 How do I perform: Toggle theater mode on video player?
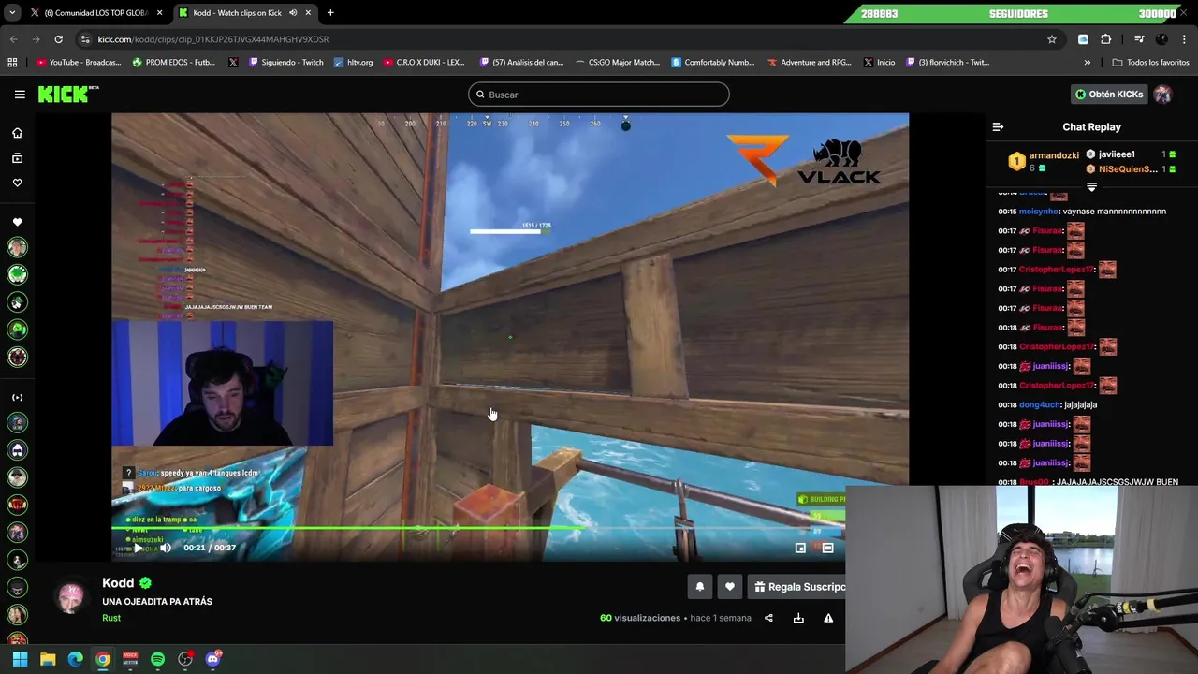827,548
